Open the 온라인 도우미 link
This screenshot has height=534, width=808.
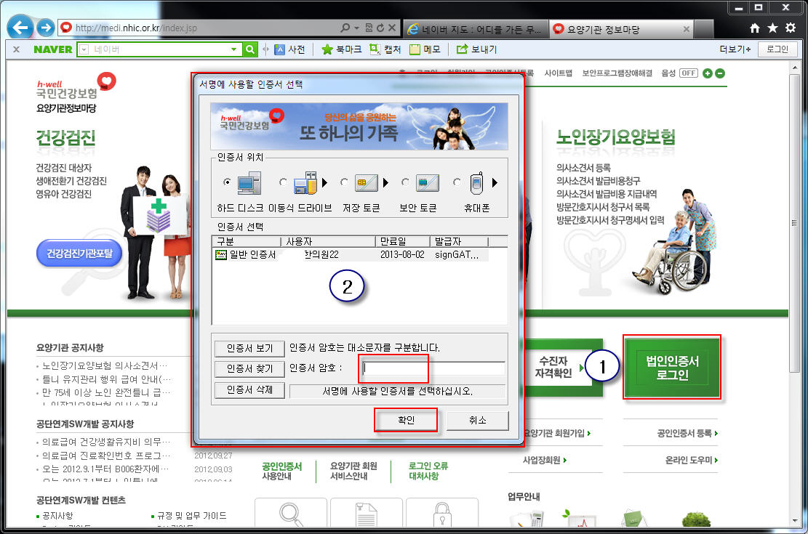(x=692, y=460)
